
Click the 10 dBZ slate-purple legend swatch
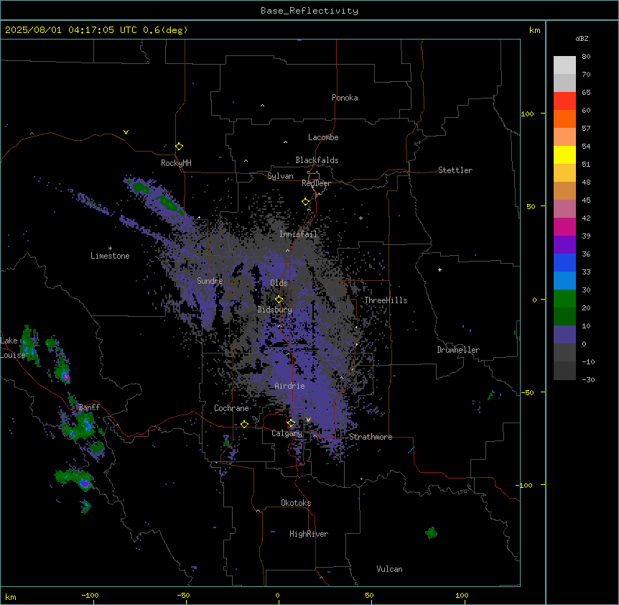pyautogui.click(x=564, y=334)
